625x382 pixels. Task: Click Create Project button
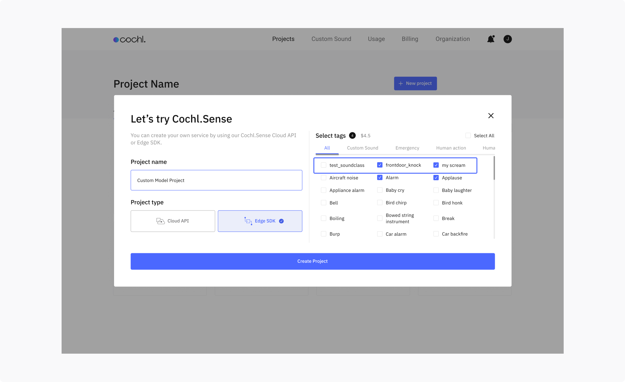coord(312,261)
